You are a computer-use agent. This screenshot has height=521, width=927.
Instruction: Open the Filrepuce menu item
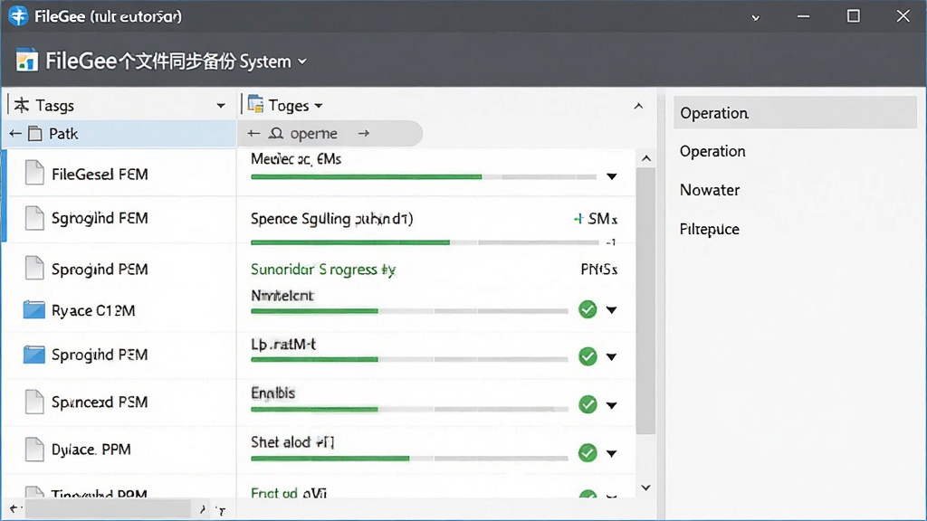(x=710, y=229)
